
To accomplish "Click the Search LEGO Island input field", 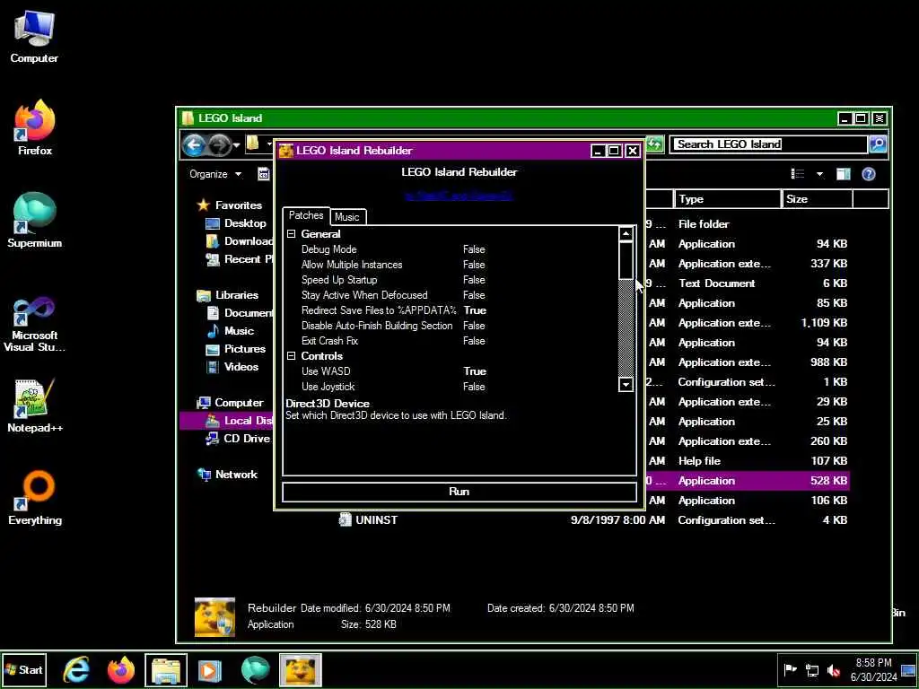I will pyautogui.click(x=768, y=144).
